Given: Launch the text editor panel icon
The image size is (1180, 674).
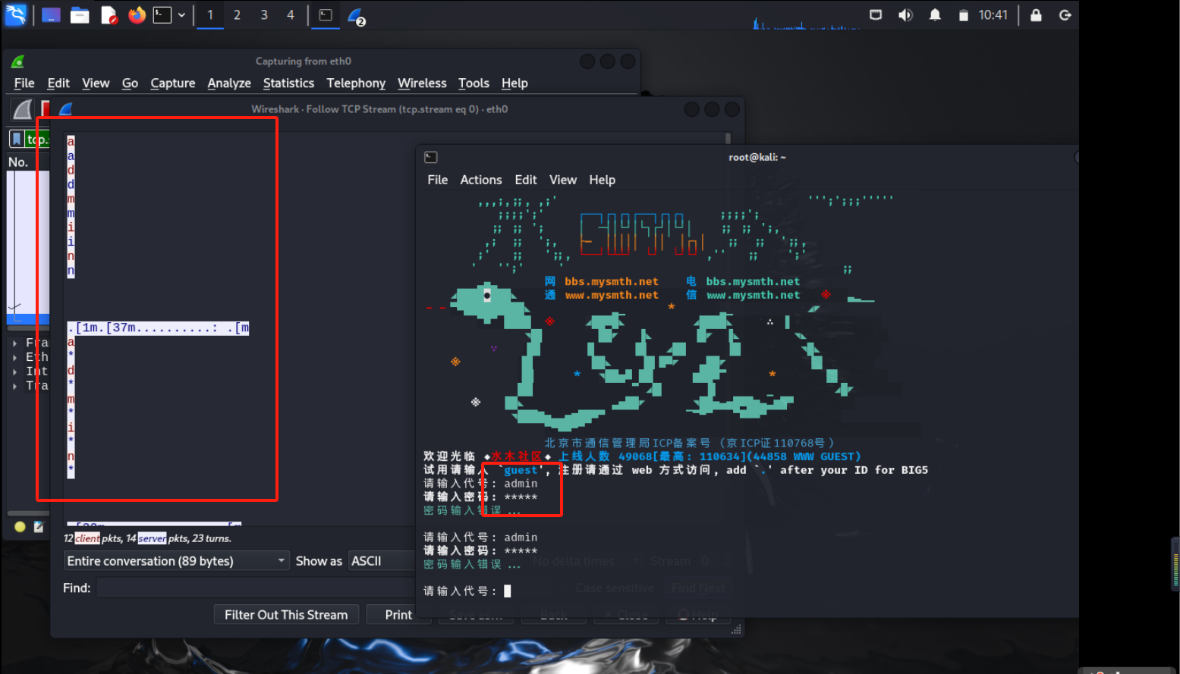Looking at the screenshot, I should pos(109,15).
